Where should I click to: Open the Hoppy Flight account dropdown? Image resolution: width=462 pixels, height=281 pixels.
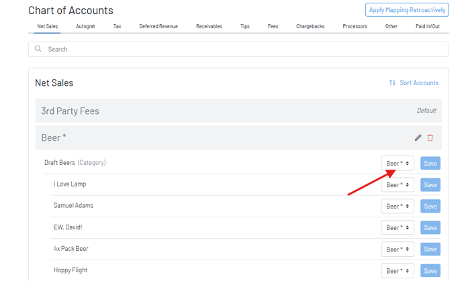pyautogui.click(x=398, y=271)
